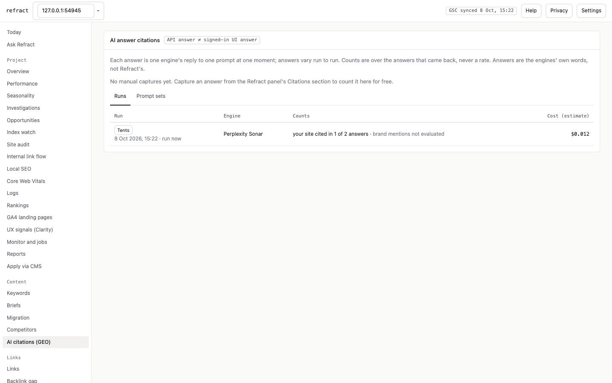Screen dimensions: 612x383
Task: Click the Perplexity Sonar engine cell
Action: (x=243, y=134)
